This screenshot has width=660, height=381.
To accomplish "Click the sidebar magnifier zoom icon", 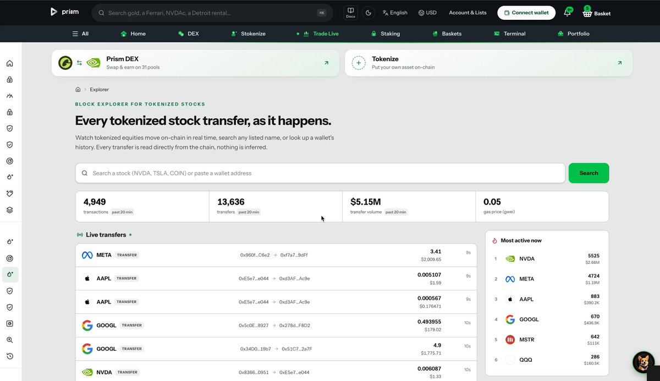I will tap(10, 340).
